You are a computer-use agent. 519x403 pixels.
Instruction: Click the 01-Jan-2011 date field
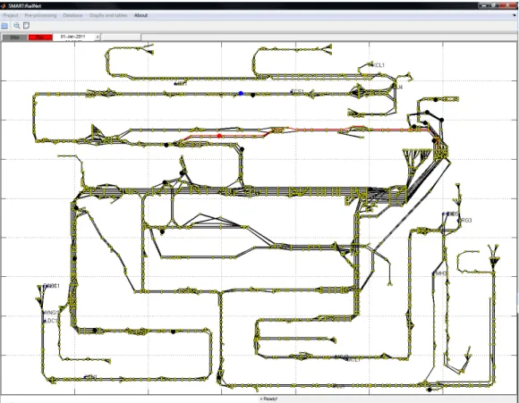(x=73, y=37)
